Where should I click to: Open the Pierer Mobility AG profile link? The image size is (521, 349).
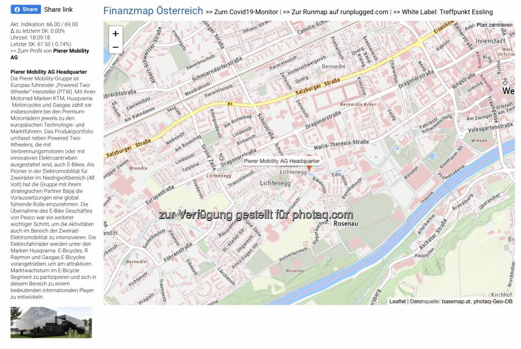[71, 51]
